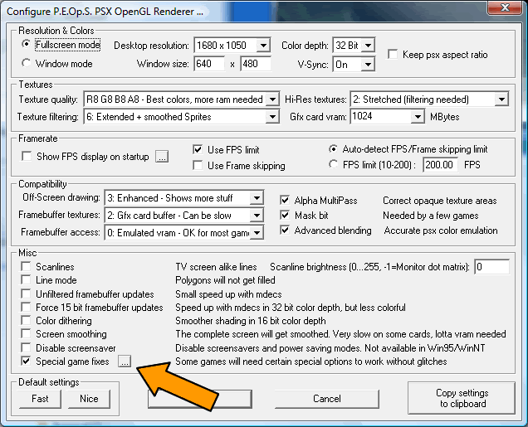Enable Scanlines checkbox
The height and width of the screenshot is (427, 528).
26,267
